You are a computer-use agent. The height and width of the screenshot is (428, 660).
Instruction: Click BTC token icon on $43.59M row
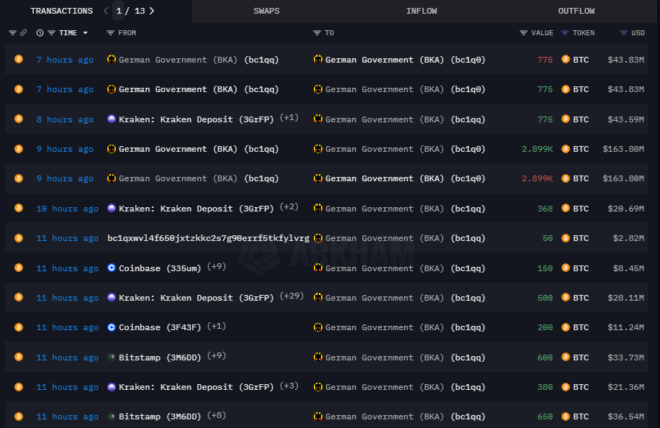pos(566,119)
